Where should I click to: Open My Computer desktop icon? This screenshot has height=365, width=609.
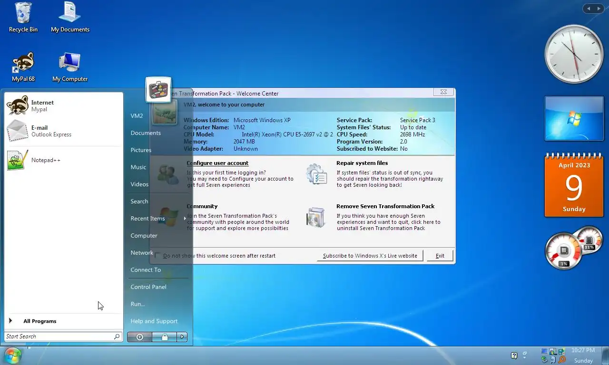click(x=70, y=67)
